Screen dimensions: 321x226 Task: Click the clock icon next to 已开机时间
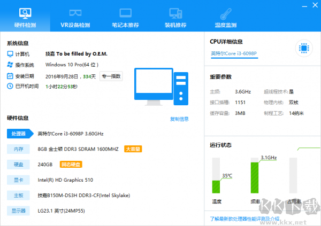[10, 86]
